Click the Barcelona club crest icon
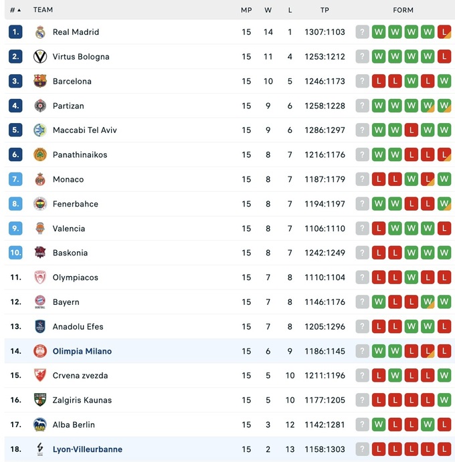The height and width of the screenshot is (462, 455). click(40, 82)
